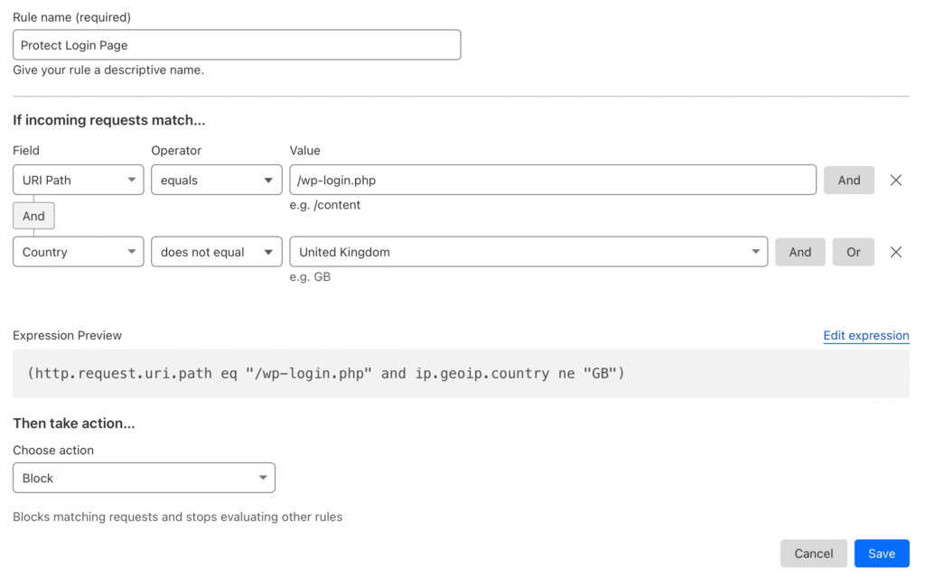Click 'Blocks matching requests' description text
Screen dimensions: 925x578
(178, 517)
